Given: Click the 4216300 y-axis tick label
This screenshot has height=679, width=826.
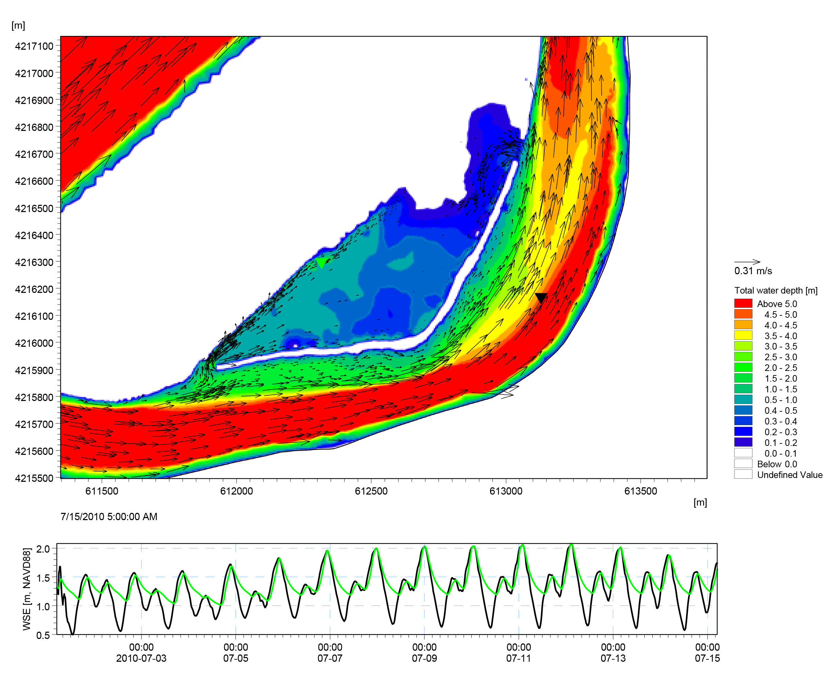Looking at the screenshot, I should pos(34,262).
